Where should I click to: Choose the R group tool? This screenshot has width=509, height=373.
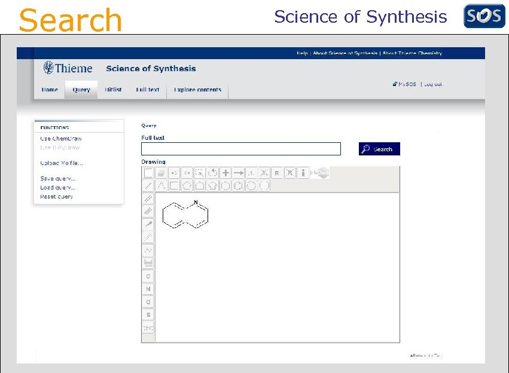click(x=277, y=173)
